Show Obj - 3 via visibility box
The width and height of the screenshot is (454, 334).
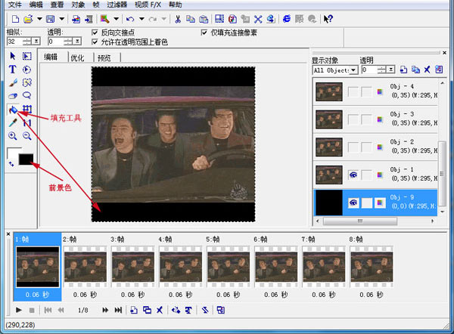tap(353, 119)
